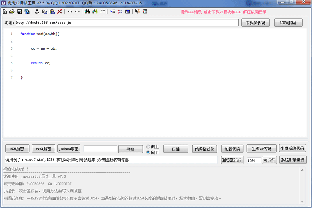Viewport: 312px width, 208px height.
Task: Click the 'cc = aa + bb;' code line
Action: [44, 48]
